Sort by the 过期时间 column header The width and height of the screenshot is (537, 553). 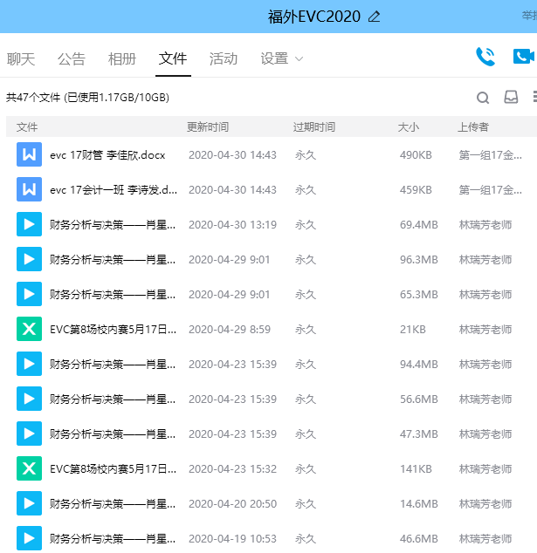tap(314, 127)
